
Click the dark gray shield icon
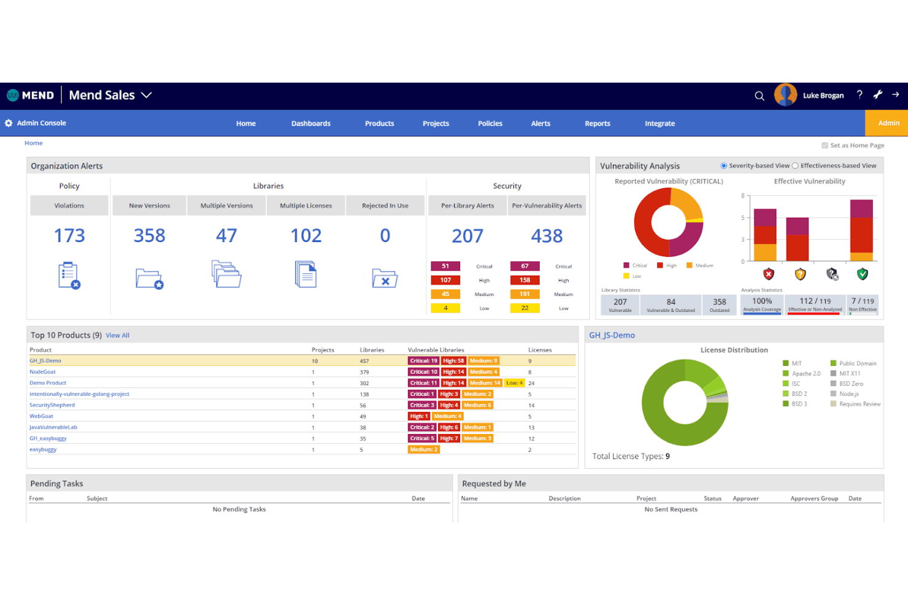832,274
